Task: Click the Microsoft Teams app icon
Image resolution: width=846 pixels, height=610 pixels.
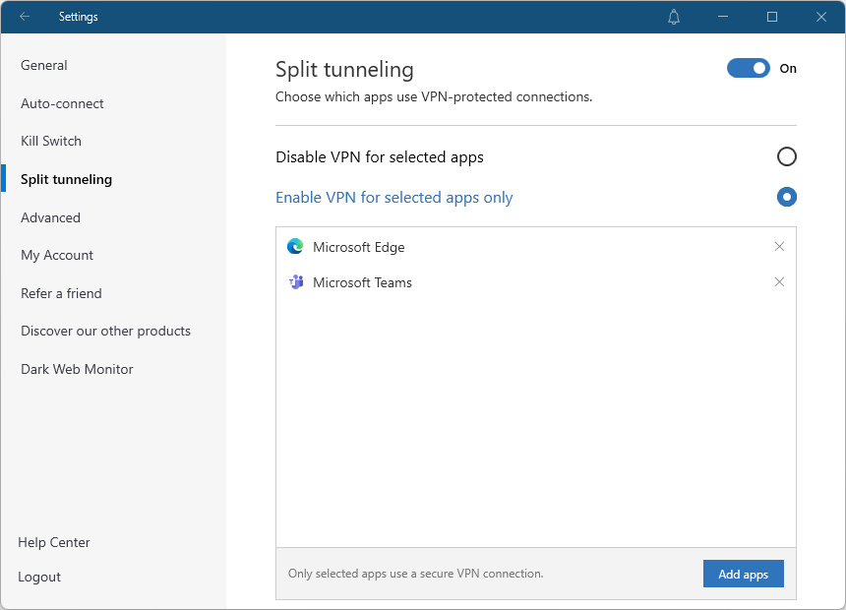Action: coord(295,282)
